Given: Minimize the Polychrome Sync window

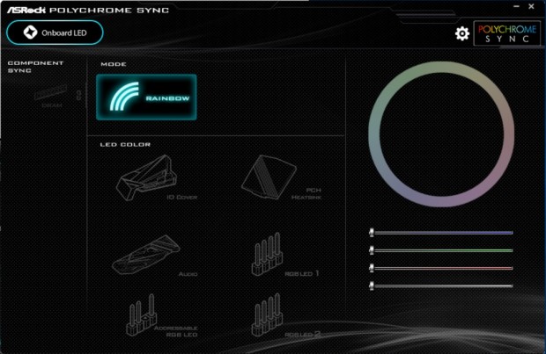Looking at the screenshot, I should pyautogui.click(x=516, y=6).
